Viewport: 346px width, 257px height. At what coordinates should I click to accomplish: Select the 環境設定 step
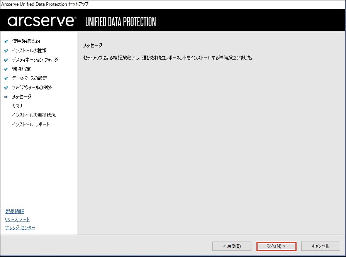tap(21, 69)
